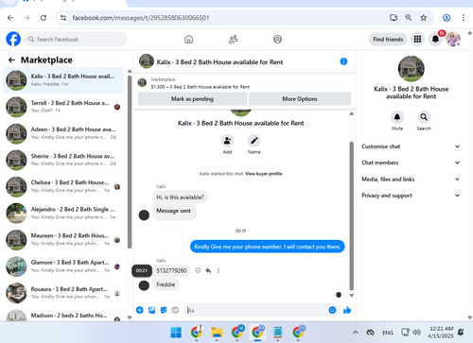This screenshot has height=343, width=473.
Task: Click the Facebook logo
Action: click(x=13, y=39)
